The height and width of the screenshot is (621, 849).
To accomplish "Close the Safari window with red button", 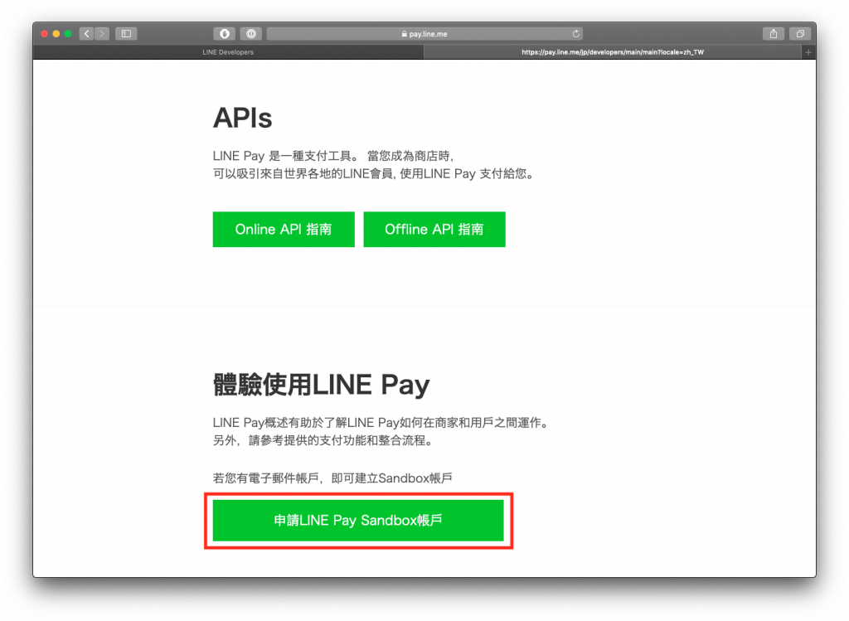I will tap(45, 33).
